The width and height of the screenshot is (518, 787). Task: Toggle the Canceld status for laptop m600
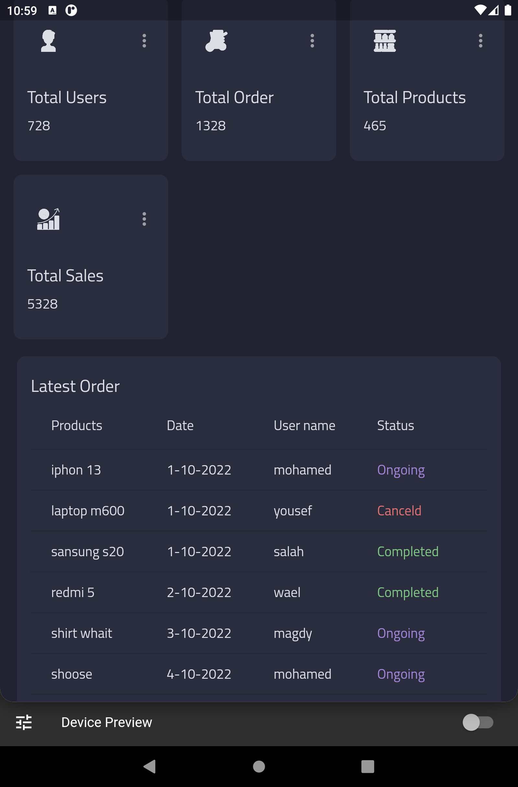399,511
